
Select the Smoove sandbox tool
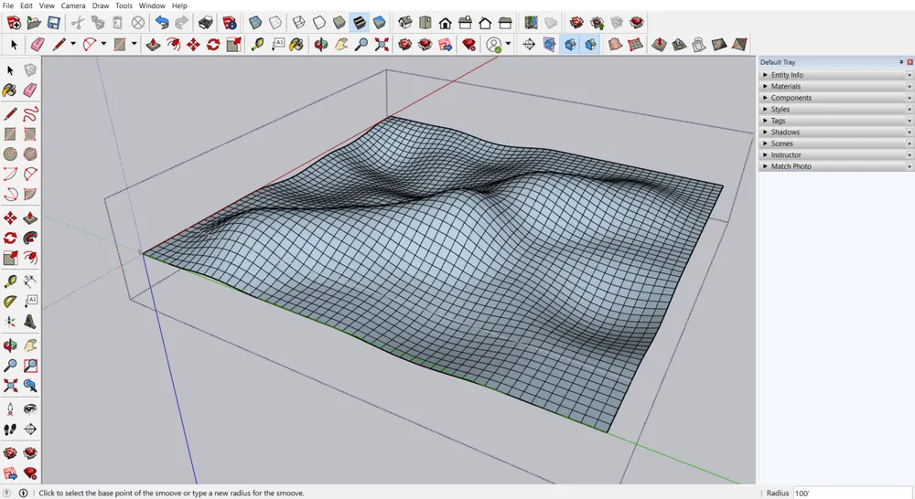pos(660,44)
